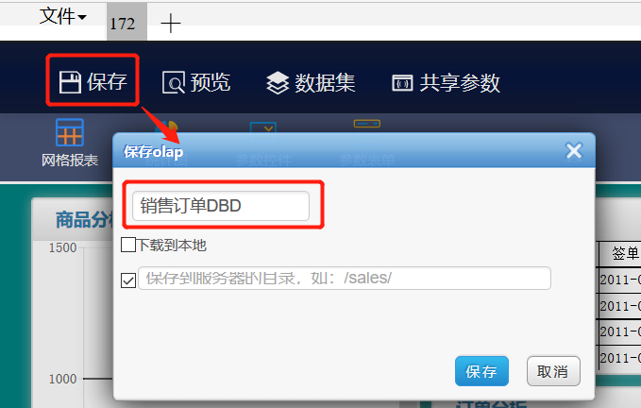Close the 保存olap dialog
Image resolution: width=641 pixels, height=408 pixels.
574,151
